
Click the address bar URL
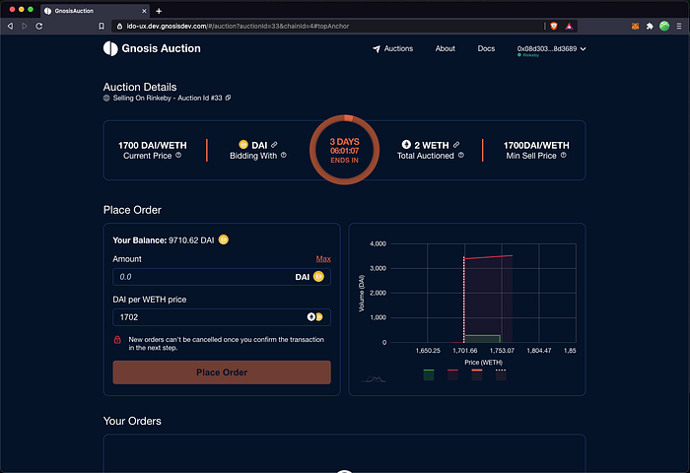click(238, 27)
